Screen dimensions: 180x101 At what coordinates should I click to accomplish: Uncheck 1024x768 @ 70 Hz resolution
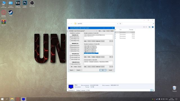pos(70,58)
